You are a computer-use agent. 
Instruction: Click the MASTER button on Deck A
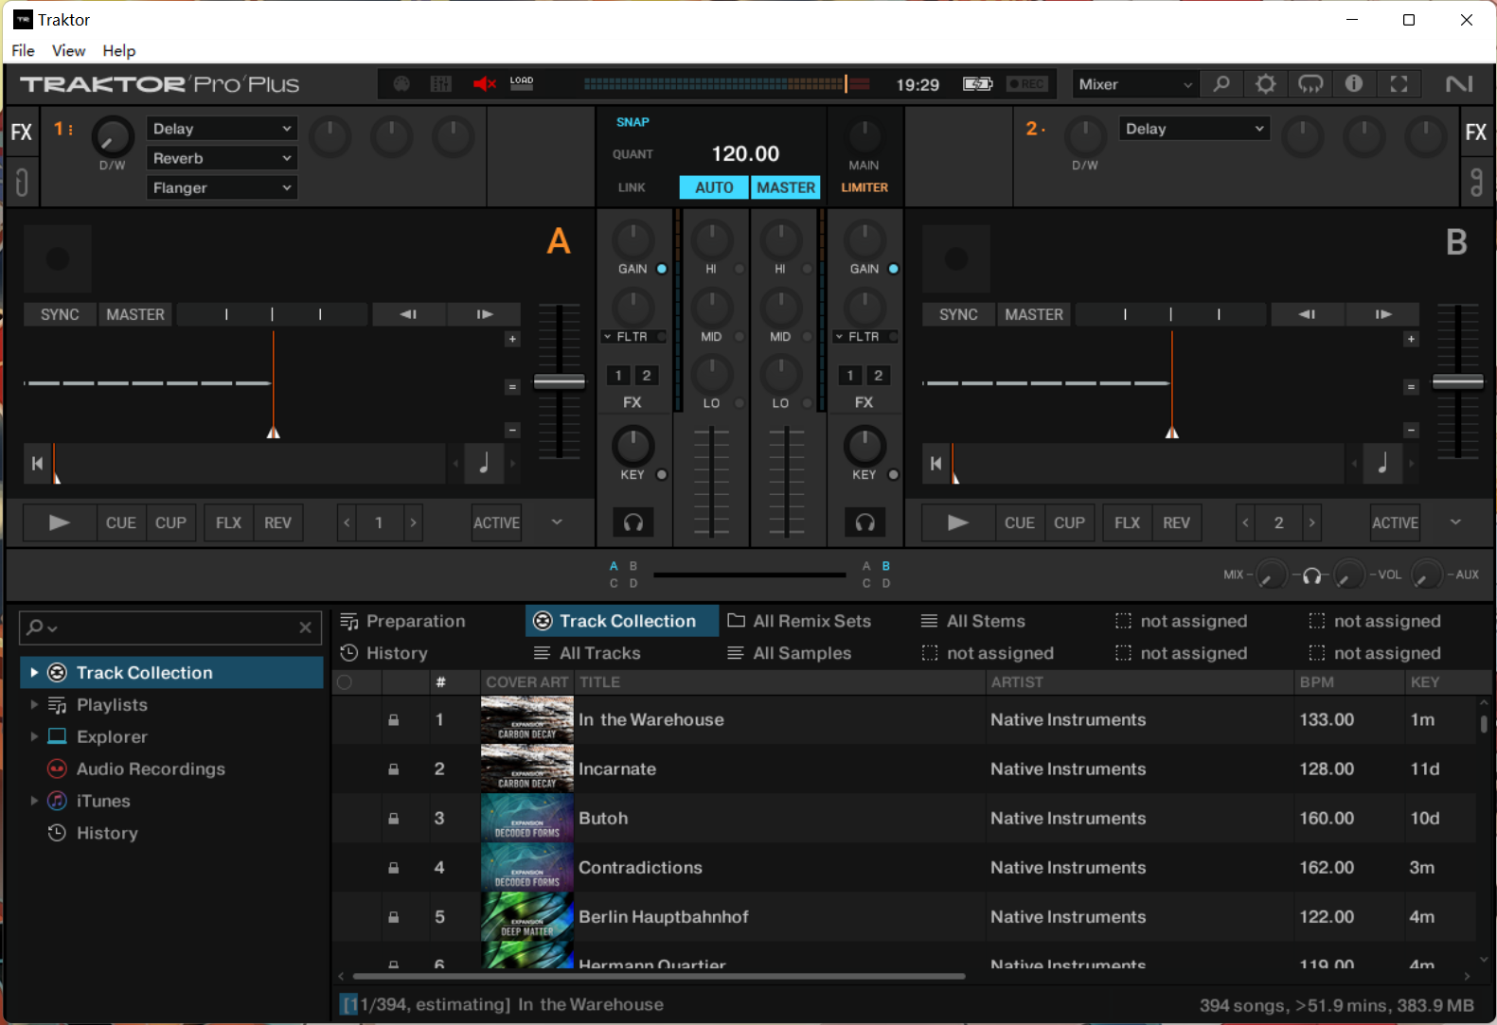(135, 314)
